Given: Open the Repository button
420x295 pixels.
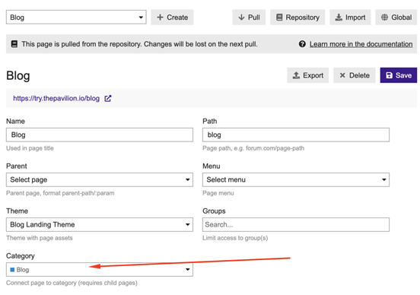Looking at the screenshot, I should point(297,17).
